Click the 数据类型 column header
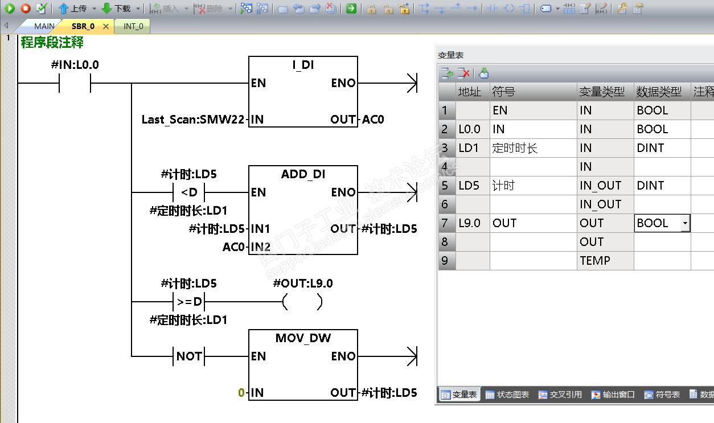Screen dimensions: 714x423 (x=662, y=92)
